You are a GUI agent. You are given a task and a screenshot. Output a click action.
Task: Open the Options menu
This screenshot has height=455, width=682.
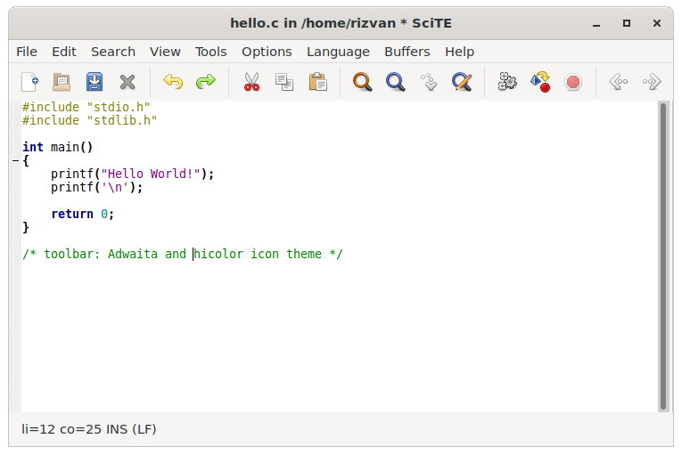[267, 52]
